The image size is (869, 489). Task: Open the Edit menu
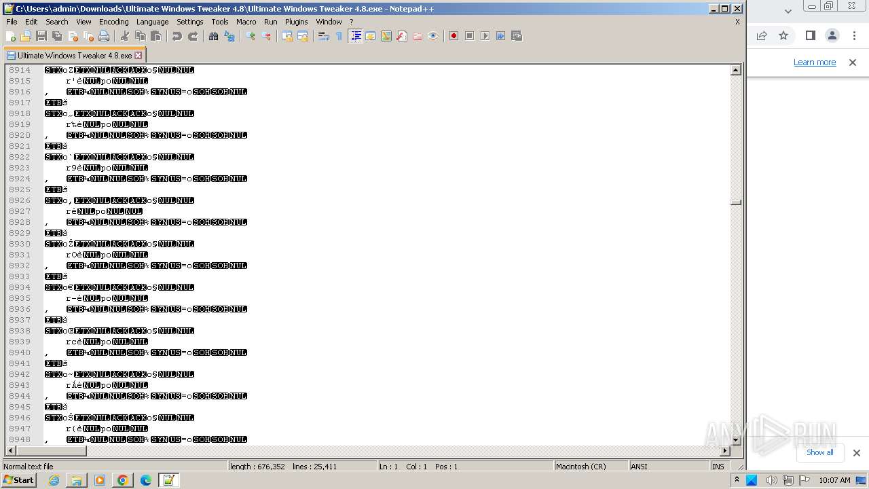click(31, 22)
